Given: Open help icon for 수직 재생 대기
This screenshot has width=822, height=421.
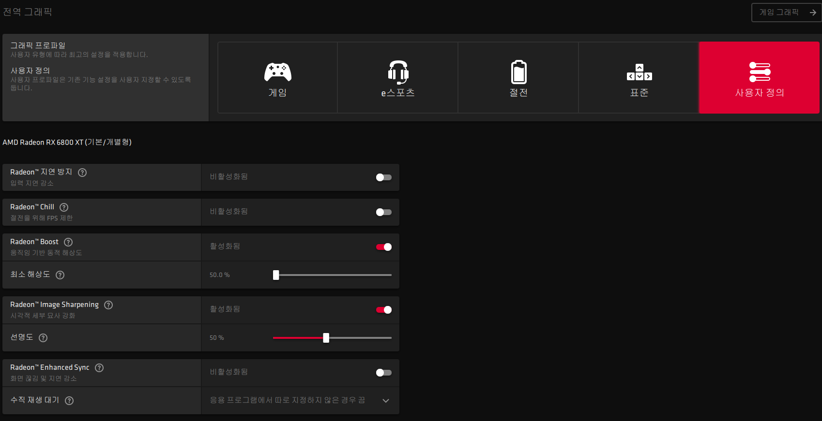Looking at the screenshot, I should click(69, 401).
